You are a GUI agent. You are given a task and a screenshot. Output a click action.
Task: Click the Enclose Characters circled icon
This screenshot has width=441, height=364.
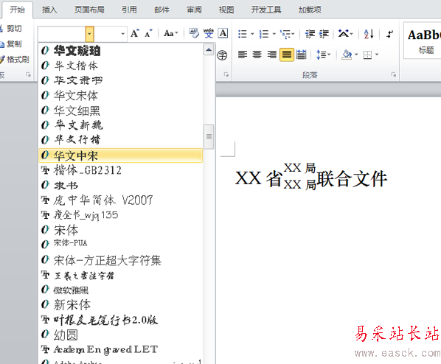(x=222, y=55)
